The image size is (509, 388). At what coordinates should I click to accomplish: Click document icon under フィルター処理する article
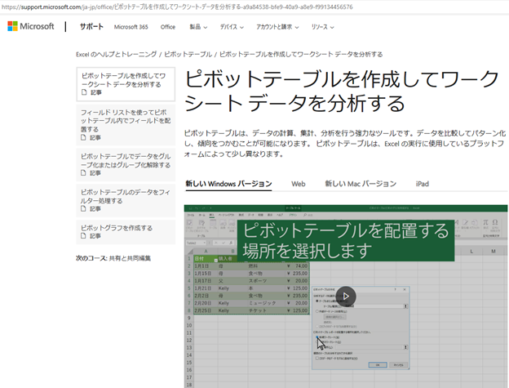(x=83, y=208)
